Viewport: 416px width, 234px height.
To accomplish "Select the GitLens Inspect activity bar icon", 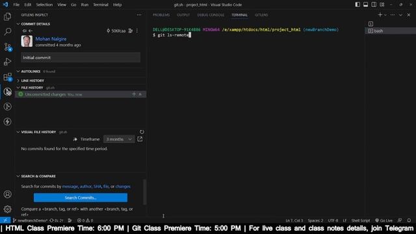I will [x=7, y=92].
